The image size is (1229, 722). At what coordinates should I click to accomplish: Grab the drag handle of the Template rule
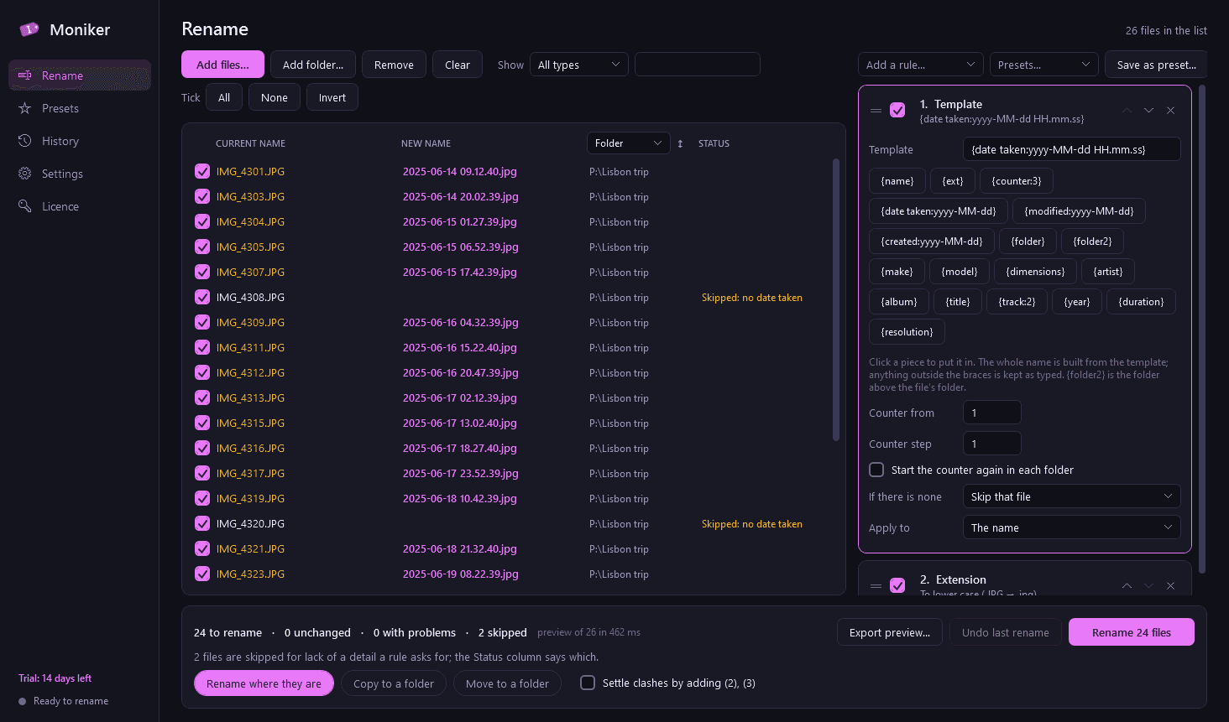[x=876, y=111]
